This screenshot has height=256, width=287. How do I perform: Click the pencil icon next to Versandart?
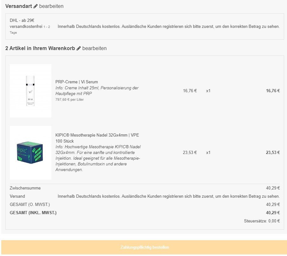pyautogui.click(x=36, y=6)
